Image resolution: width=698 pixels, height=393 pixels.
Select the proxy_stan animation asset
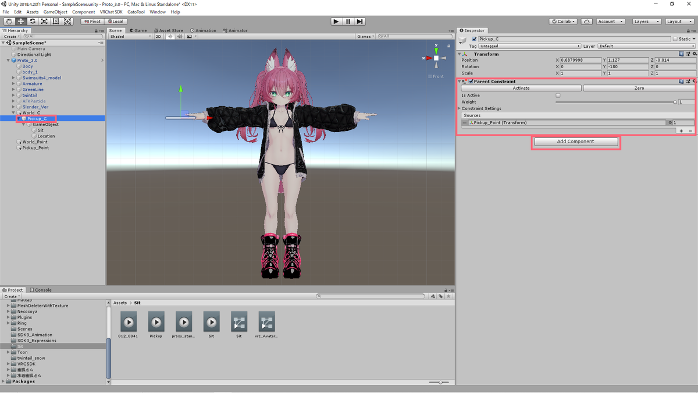(184, 325)
